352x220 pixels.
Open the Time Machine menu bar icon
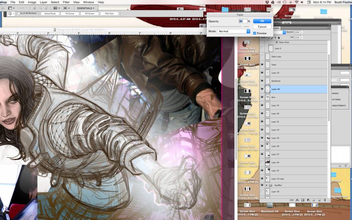click(x=285, y=2)
